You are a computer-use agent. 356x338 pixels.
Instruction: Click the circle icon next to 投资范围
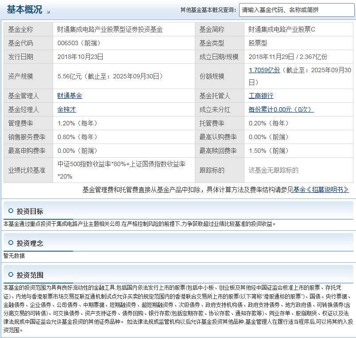click(x=11, y=274)
